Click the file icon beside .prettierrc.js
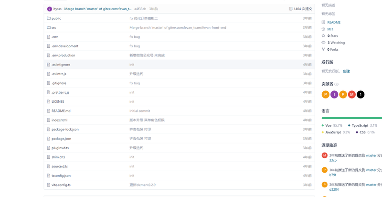The image size is (382, 197). pos(49,92)
